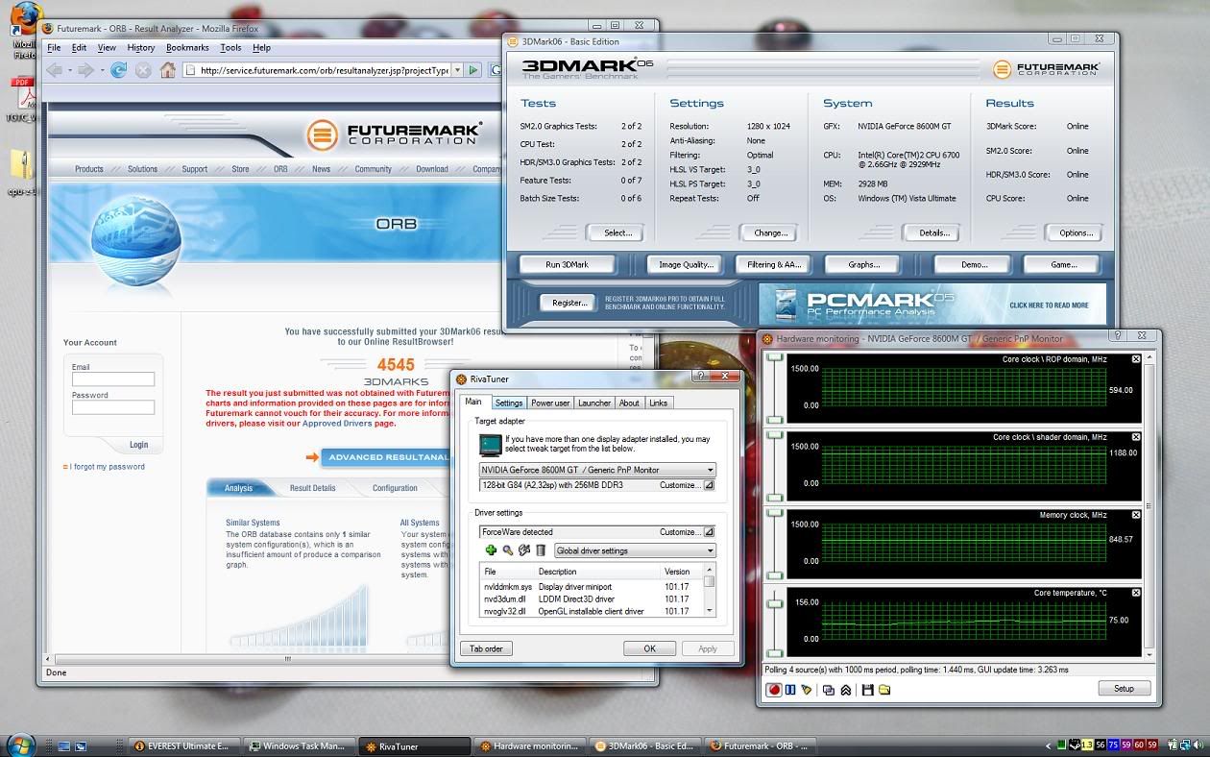Open the Result Details tab on the ORB page
This screenshot has height=757, width=1210.
point(313,488)
